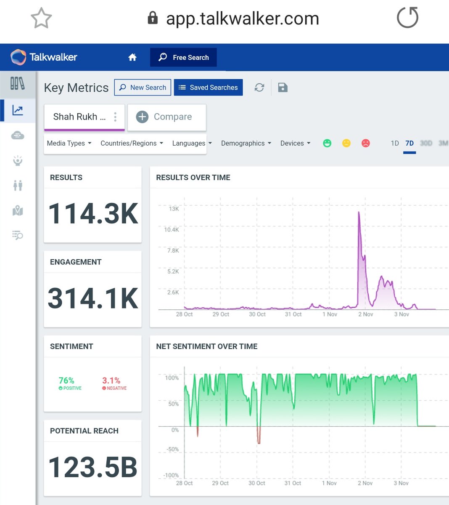Open Saved Searches

[x=208, y=87]
